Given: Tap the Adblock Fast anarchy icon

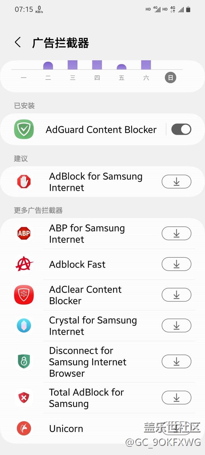Looking at the screenshot, I should click(24, 264).
